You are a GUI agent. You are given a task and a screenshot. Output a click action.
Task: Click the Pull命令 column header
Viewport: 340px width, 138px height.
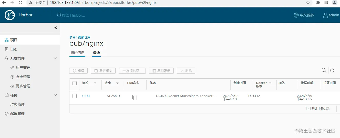coord(133,83)
